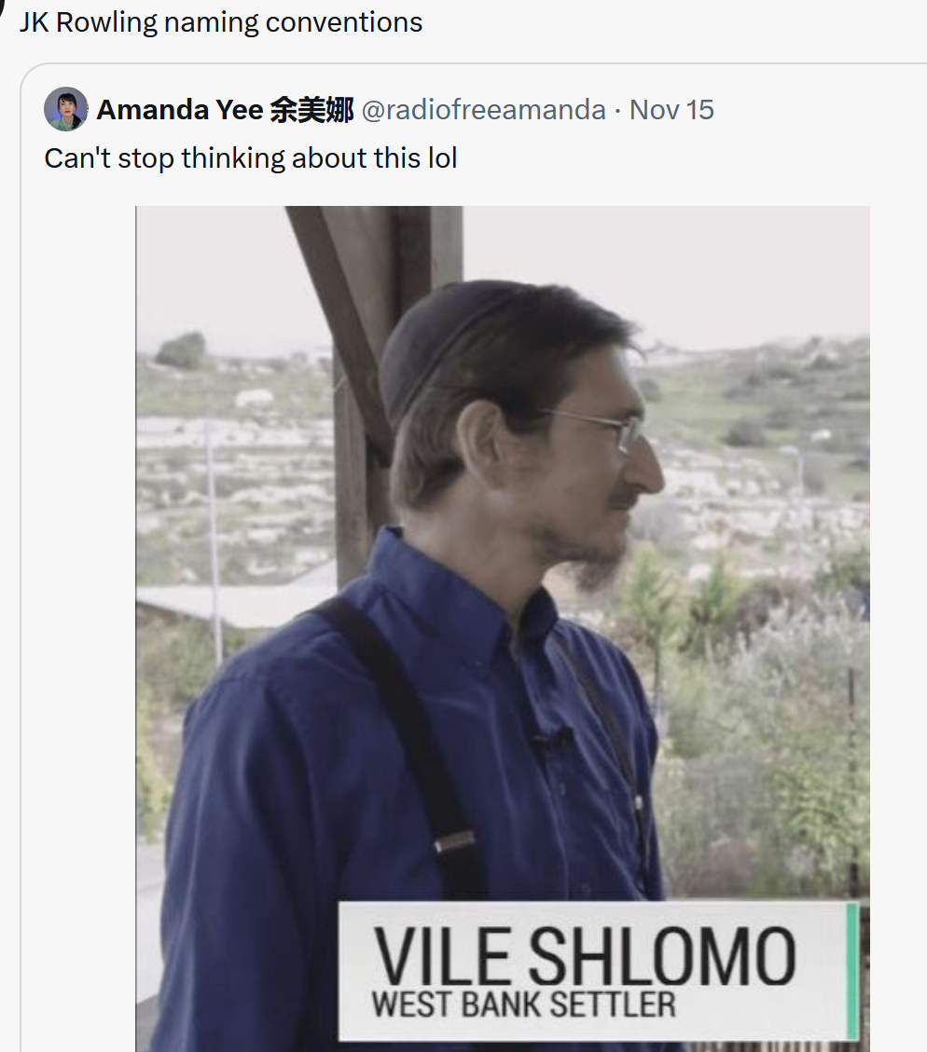Open the Nov 15 timestamp link
This screenshot has width=927, height=1052.
pos(671,109)
